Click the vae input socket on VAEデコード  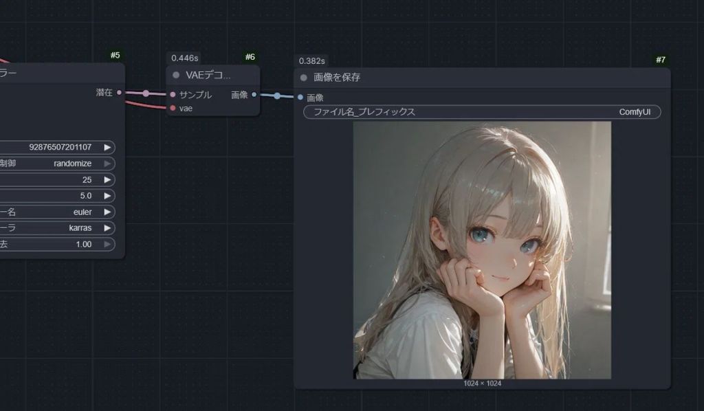[171, 107]
